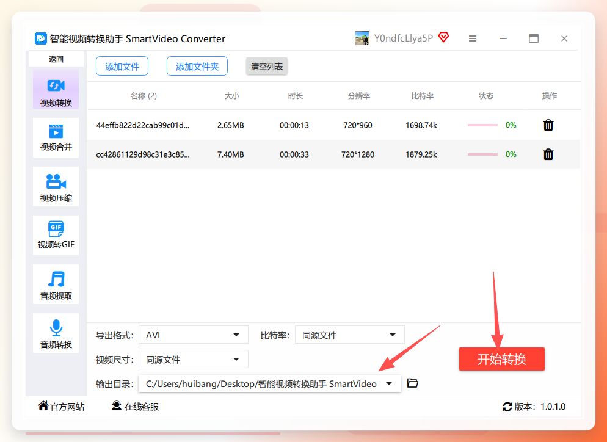Click version number 1.0.1.0

(553, 407)
